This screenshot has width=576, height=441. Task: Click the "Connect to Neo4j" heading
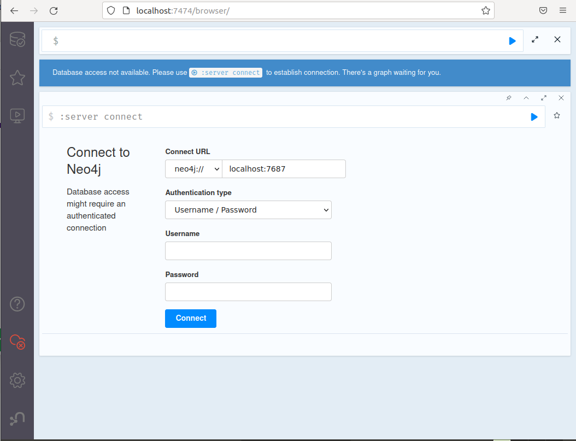coord(98,161)
